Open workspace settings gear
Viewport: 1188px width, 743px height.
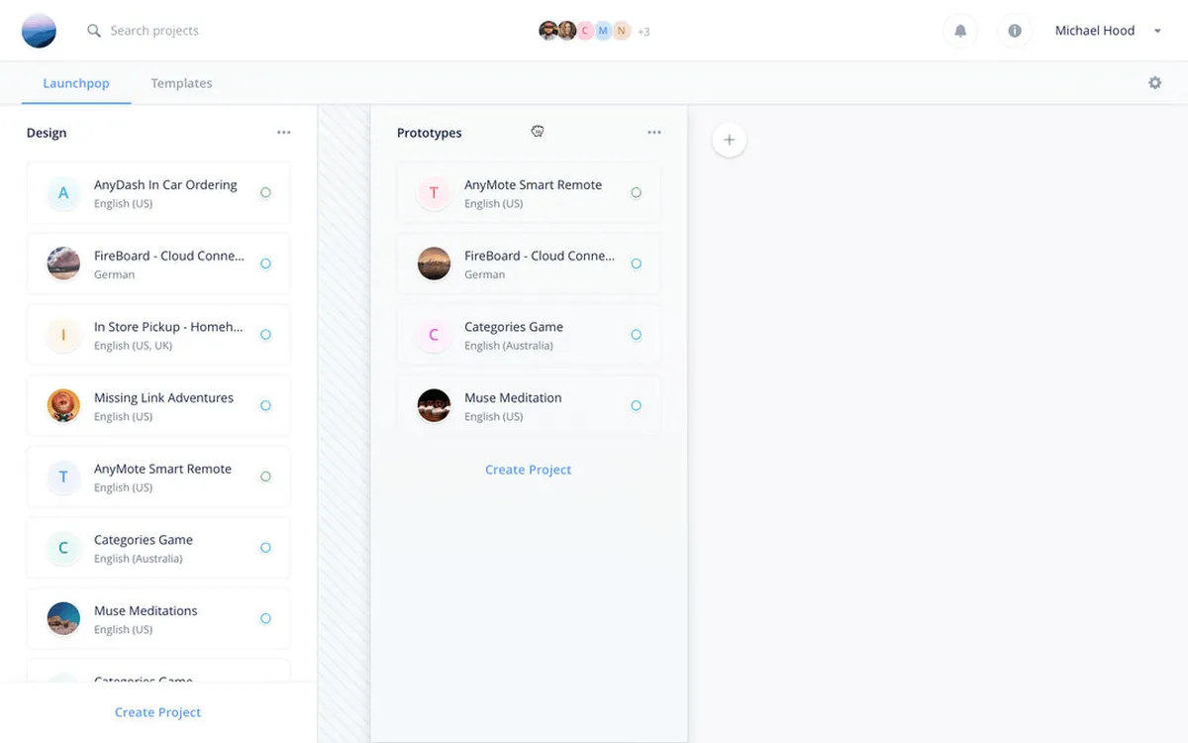point(1154,83)
